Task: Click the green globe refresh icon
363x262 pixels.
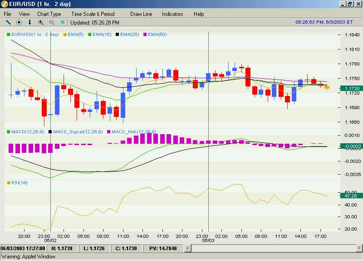Action: pyautogui.click(x=62, y=22)
